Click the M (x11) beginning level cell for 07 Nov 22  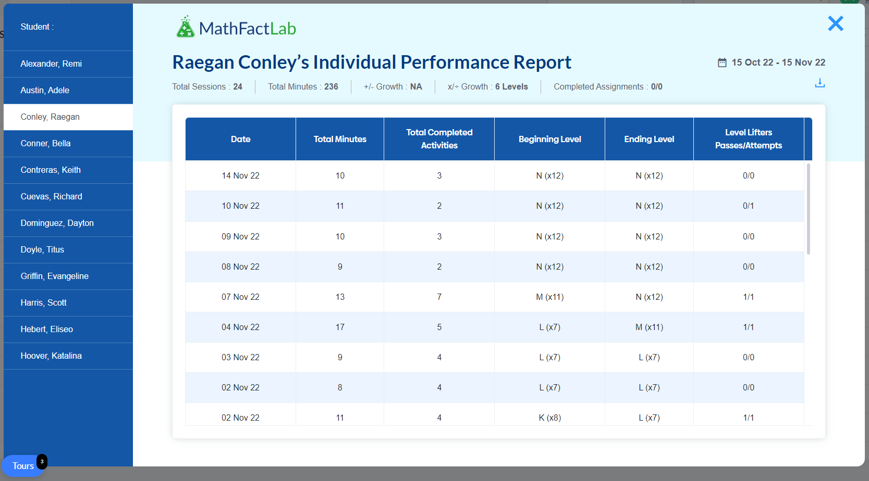pyautogui.click(x=550, y=297)
